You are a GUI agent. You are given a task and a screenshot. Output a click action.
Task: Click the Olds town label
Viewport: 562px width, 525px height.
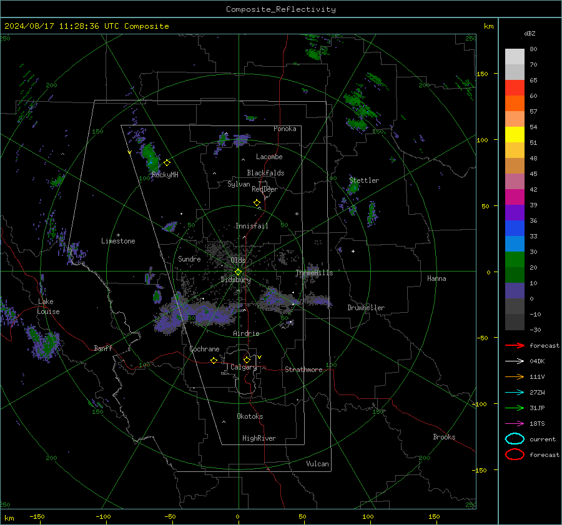tap(238, 260)
